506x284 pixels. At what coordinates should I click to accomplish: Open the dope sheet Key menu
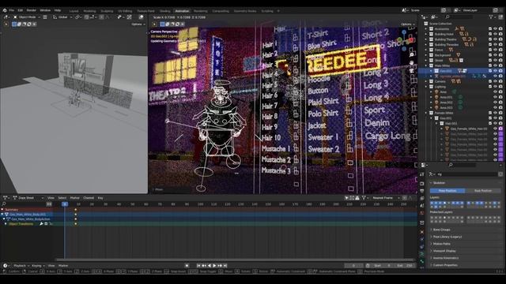pyautogui.click(x=100, y=198)
